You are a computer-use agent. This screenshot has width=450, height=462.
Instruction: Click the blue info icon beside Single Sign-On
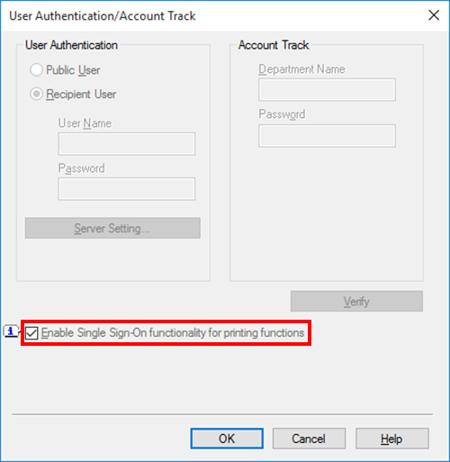click(11, 331)
